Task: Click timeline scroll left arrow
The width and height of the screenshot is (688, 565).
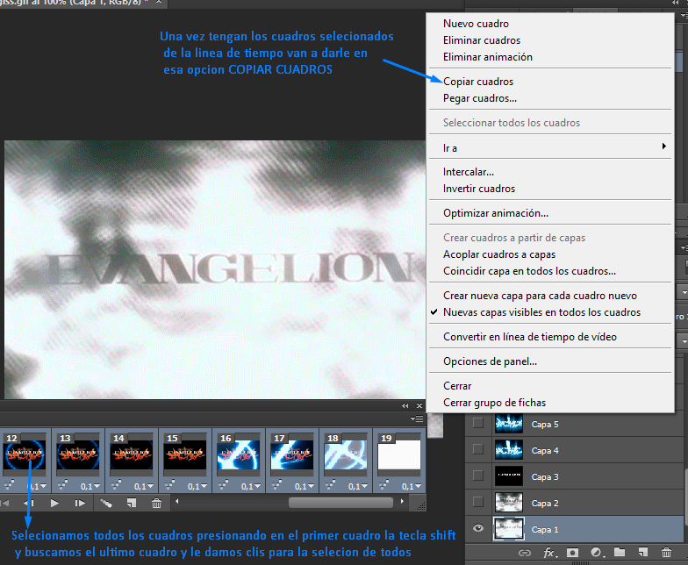Action: [x=177, y=501]
